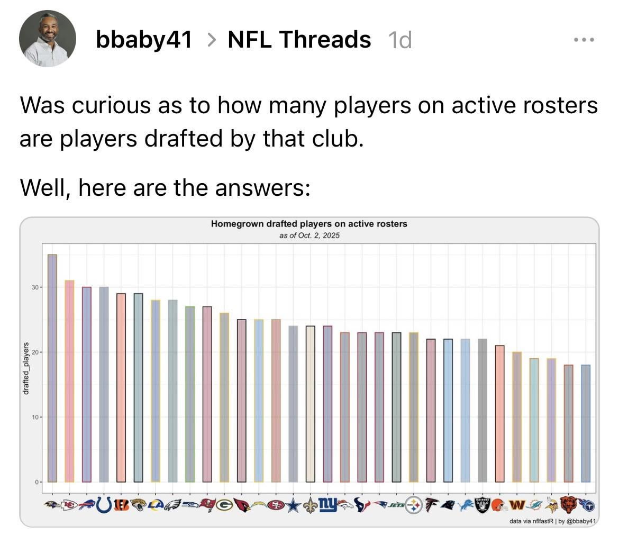The height and width of the screenshot is (535, 619).
Task: Go to the NFL Threads community
Action: 299,39
